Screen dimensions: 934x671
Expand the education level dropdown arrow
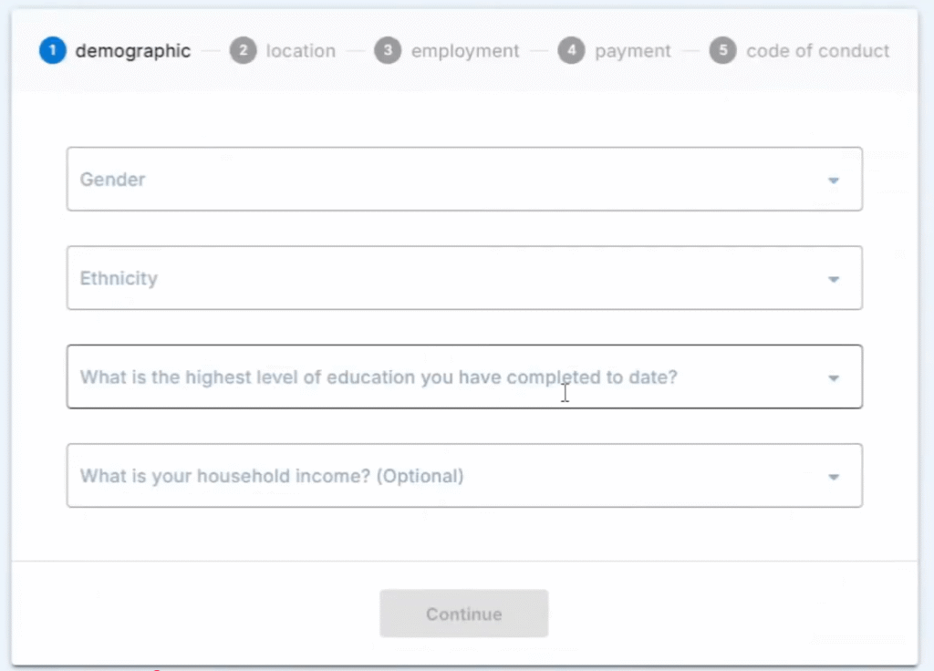pos(833,377)
